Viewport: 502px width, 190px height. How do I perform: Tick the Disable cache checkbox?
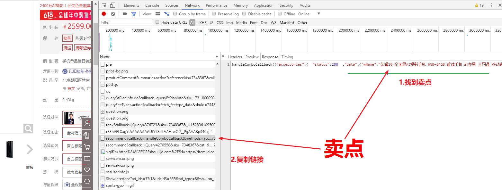pyautogui.click(x=244, y=14)
